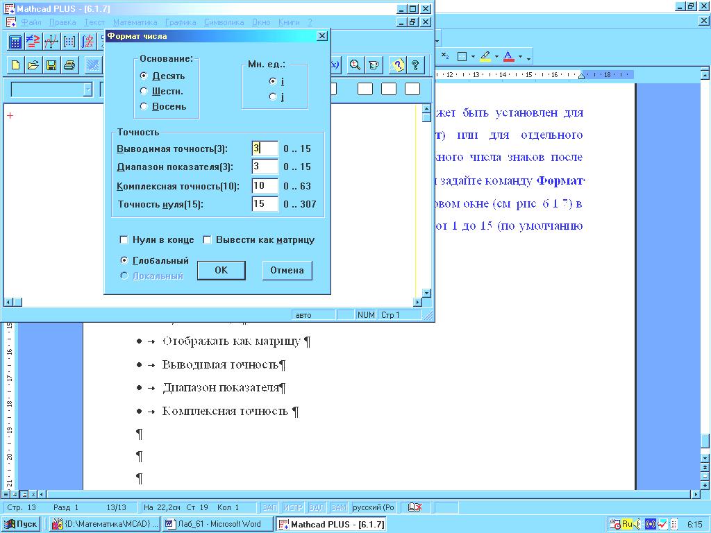
Task: Open the Файл menu
Action: coord(31,22)
